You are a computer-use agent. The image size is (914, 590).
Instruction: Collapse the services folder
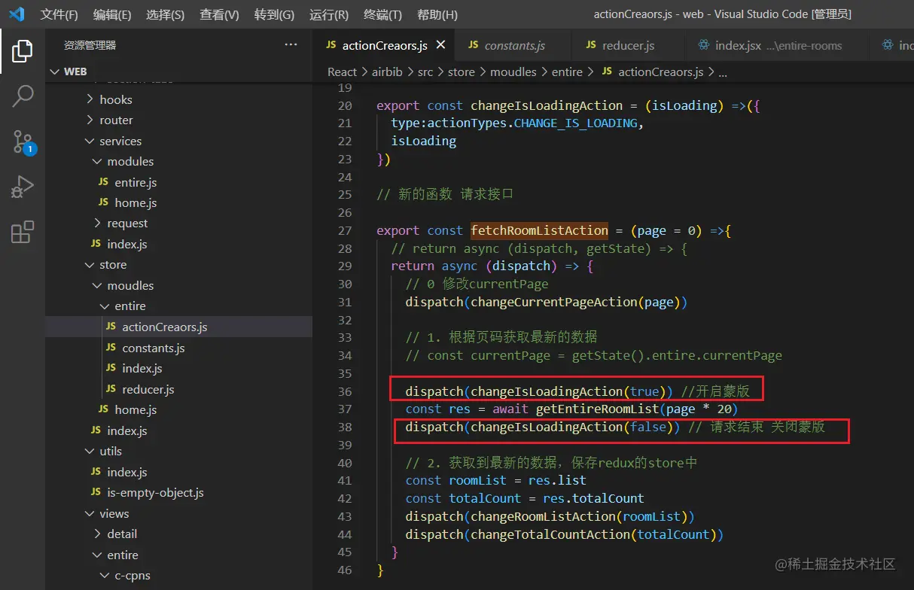coord(178,141)
